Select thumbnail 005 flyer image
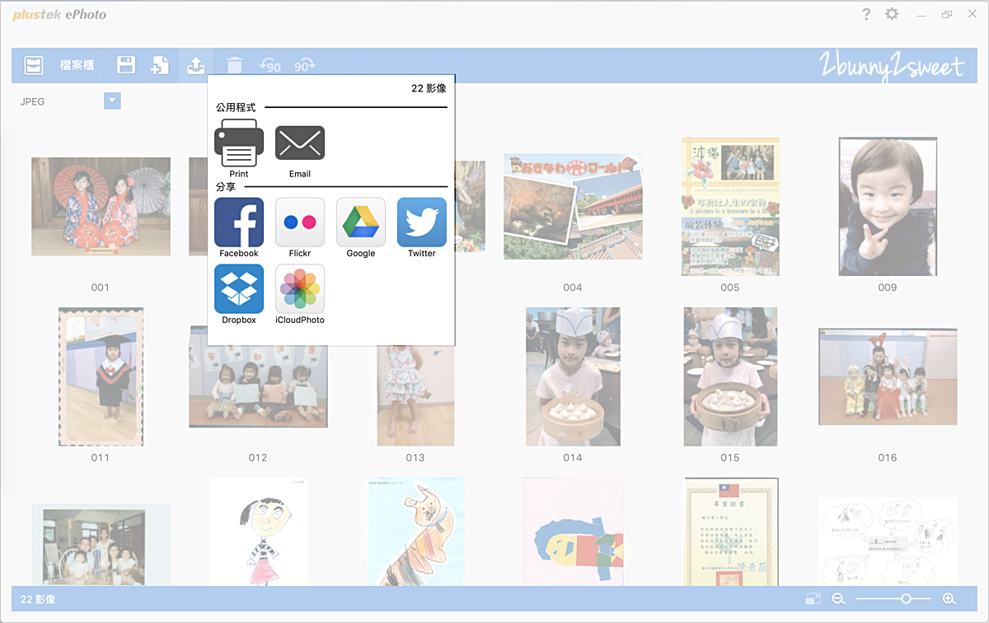This screenshot has height=623, width=989. pyautogui.click(x=730, y=207)
